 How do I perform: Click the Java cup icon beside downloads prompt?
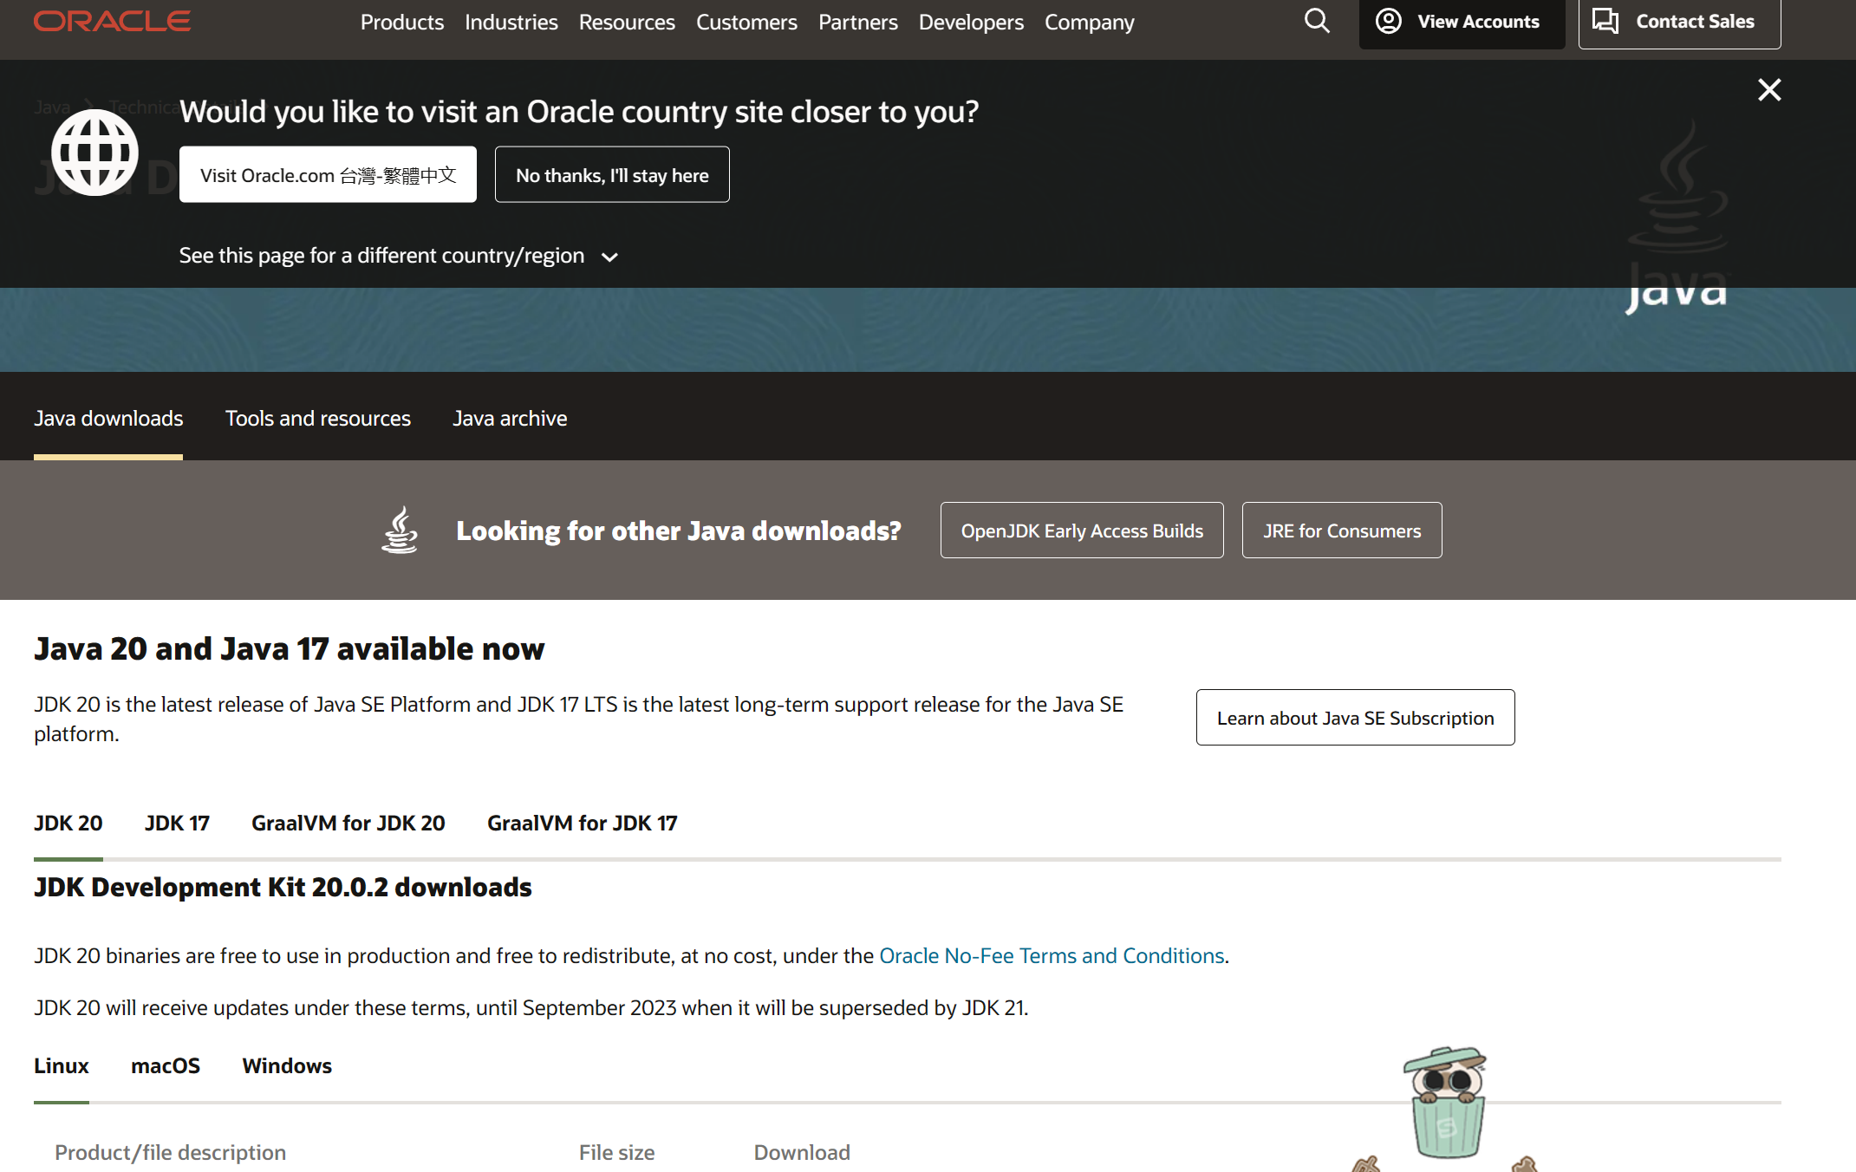tap(400, 530)
